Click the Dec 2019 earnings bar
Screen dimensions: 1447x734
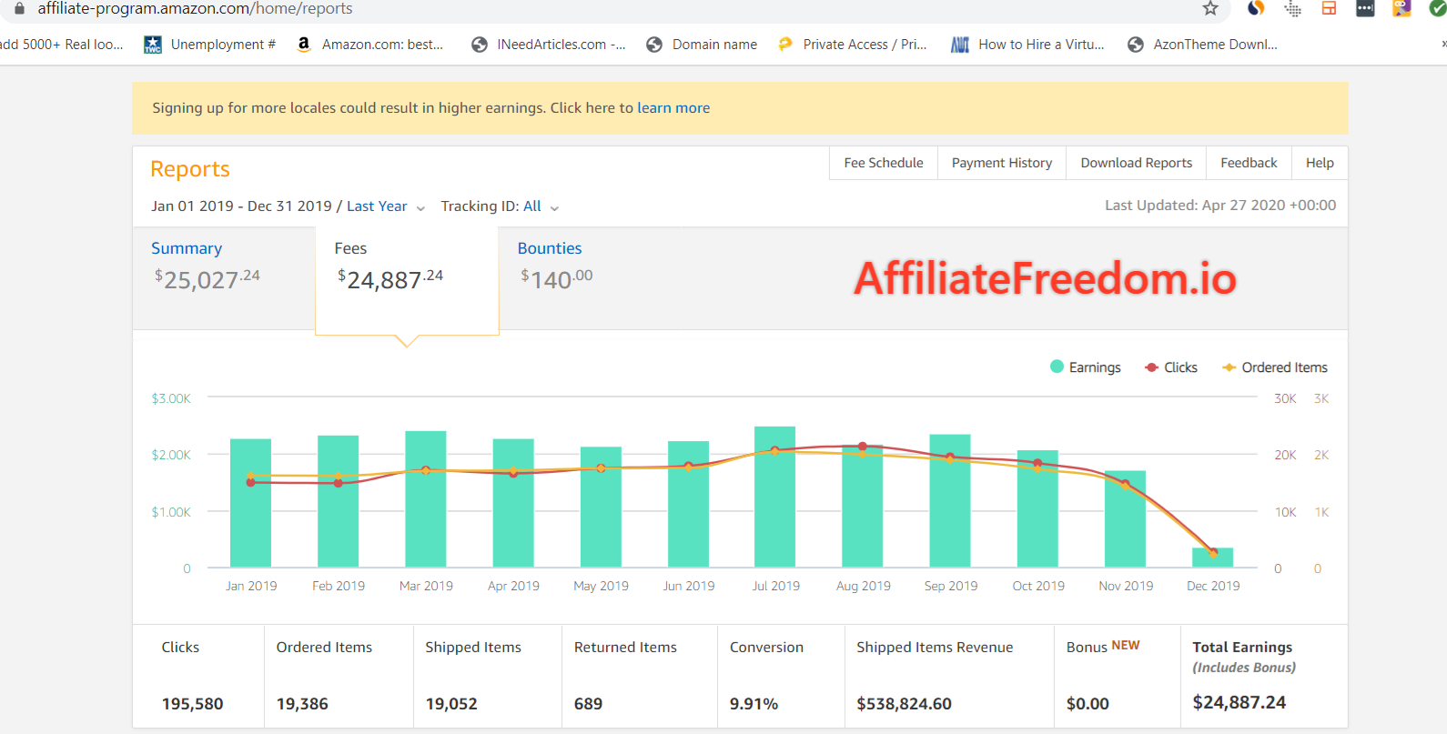(1213, 558)
